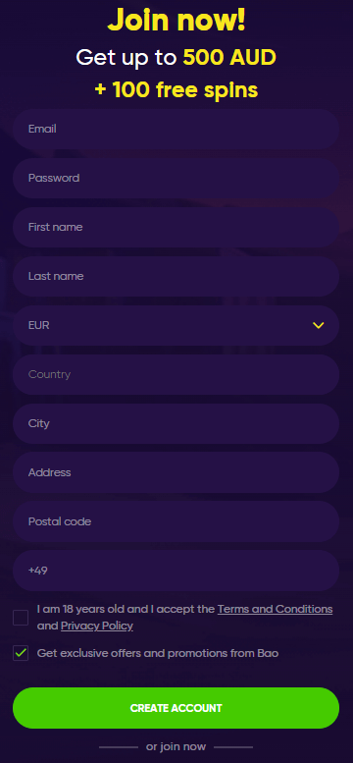The image size is (353, 763).
Task: Tick the 18 years old agreement checkbox
Action: click(21, 618)
